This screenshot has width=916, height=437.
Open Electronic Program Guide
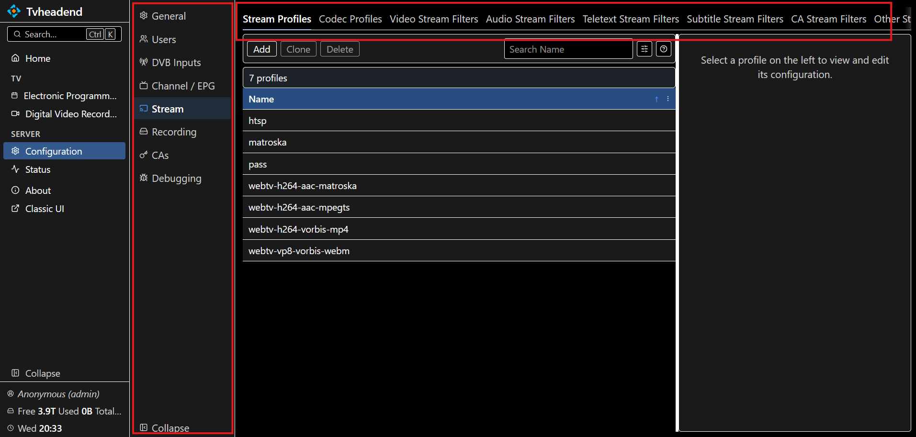coord(64,96)
